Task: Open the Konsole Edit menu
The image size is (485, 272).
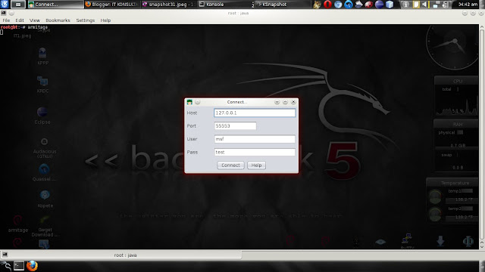Action: (20, 20)
